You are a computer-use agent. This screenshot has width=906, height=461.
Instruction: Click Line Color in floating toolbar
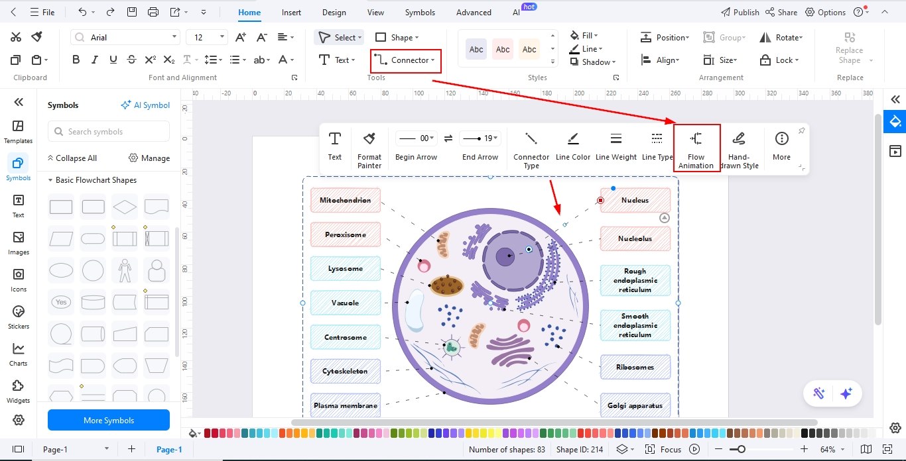pos(572,146)
